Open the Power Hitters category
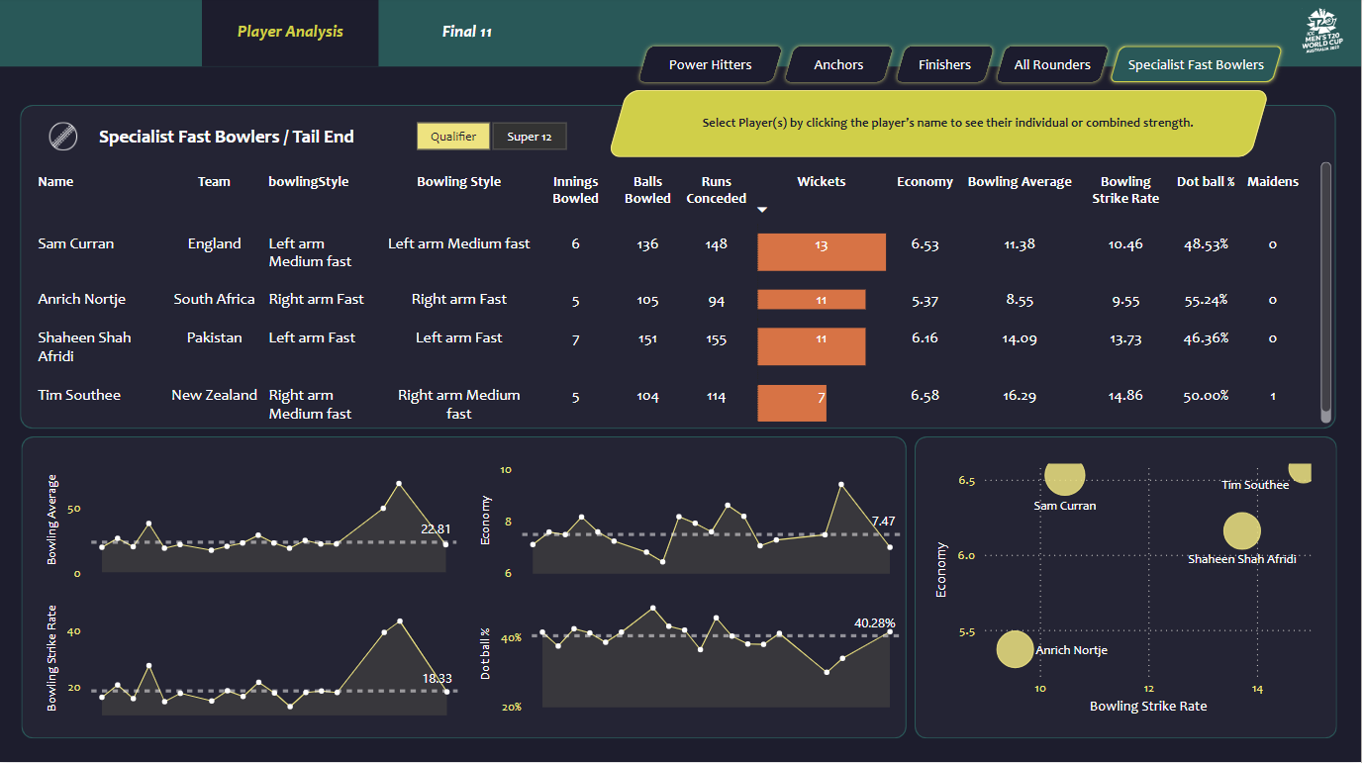 [x=709, y=63]
